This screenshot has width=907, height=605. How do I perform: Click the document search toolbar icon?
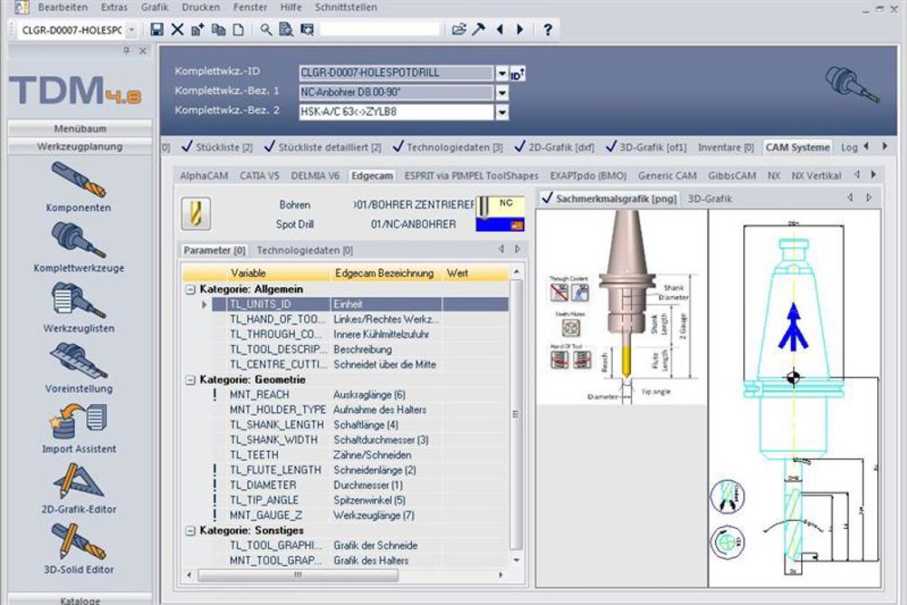click(x=286, y=30)
